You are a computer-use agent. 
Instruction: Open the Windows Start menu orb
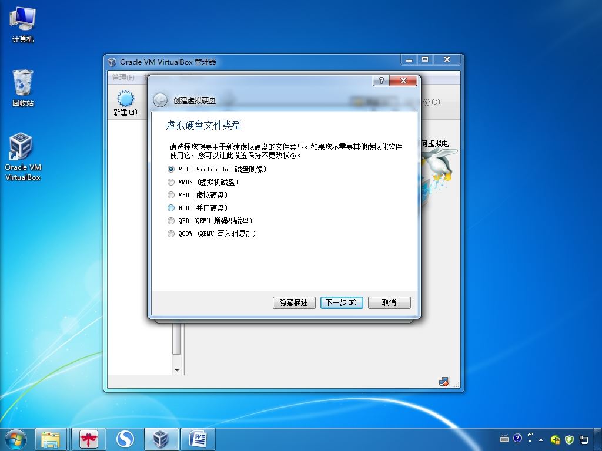15,439
